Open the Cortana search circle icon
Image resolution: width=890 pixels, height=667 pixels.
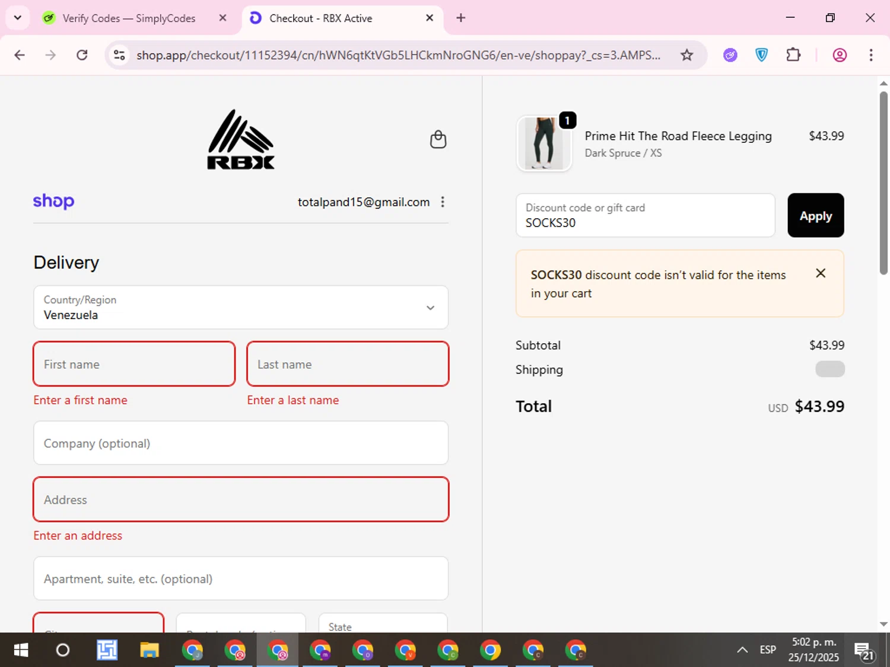click(x=62, y=650)
